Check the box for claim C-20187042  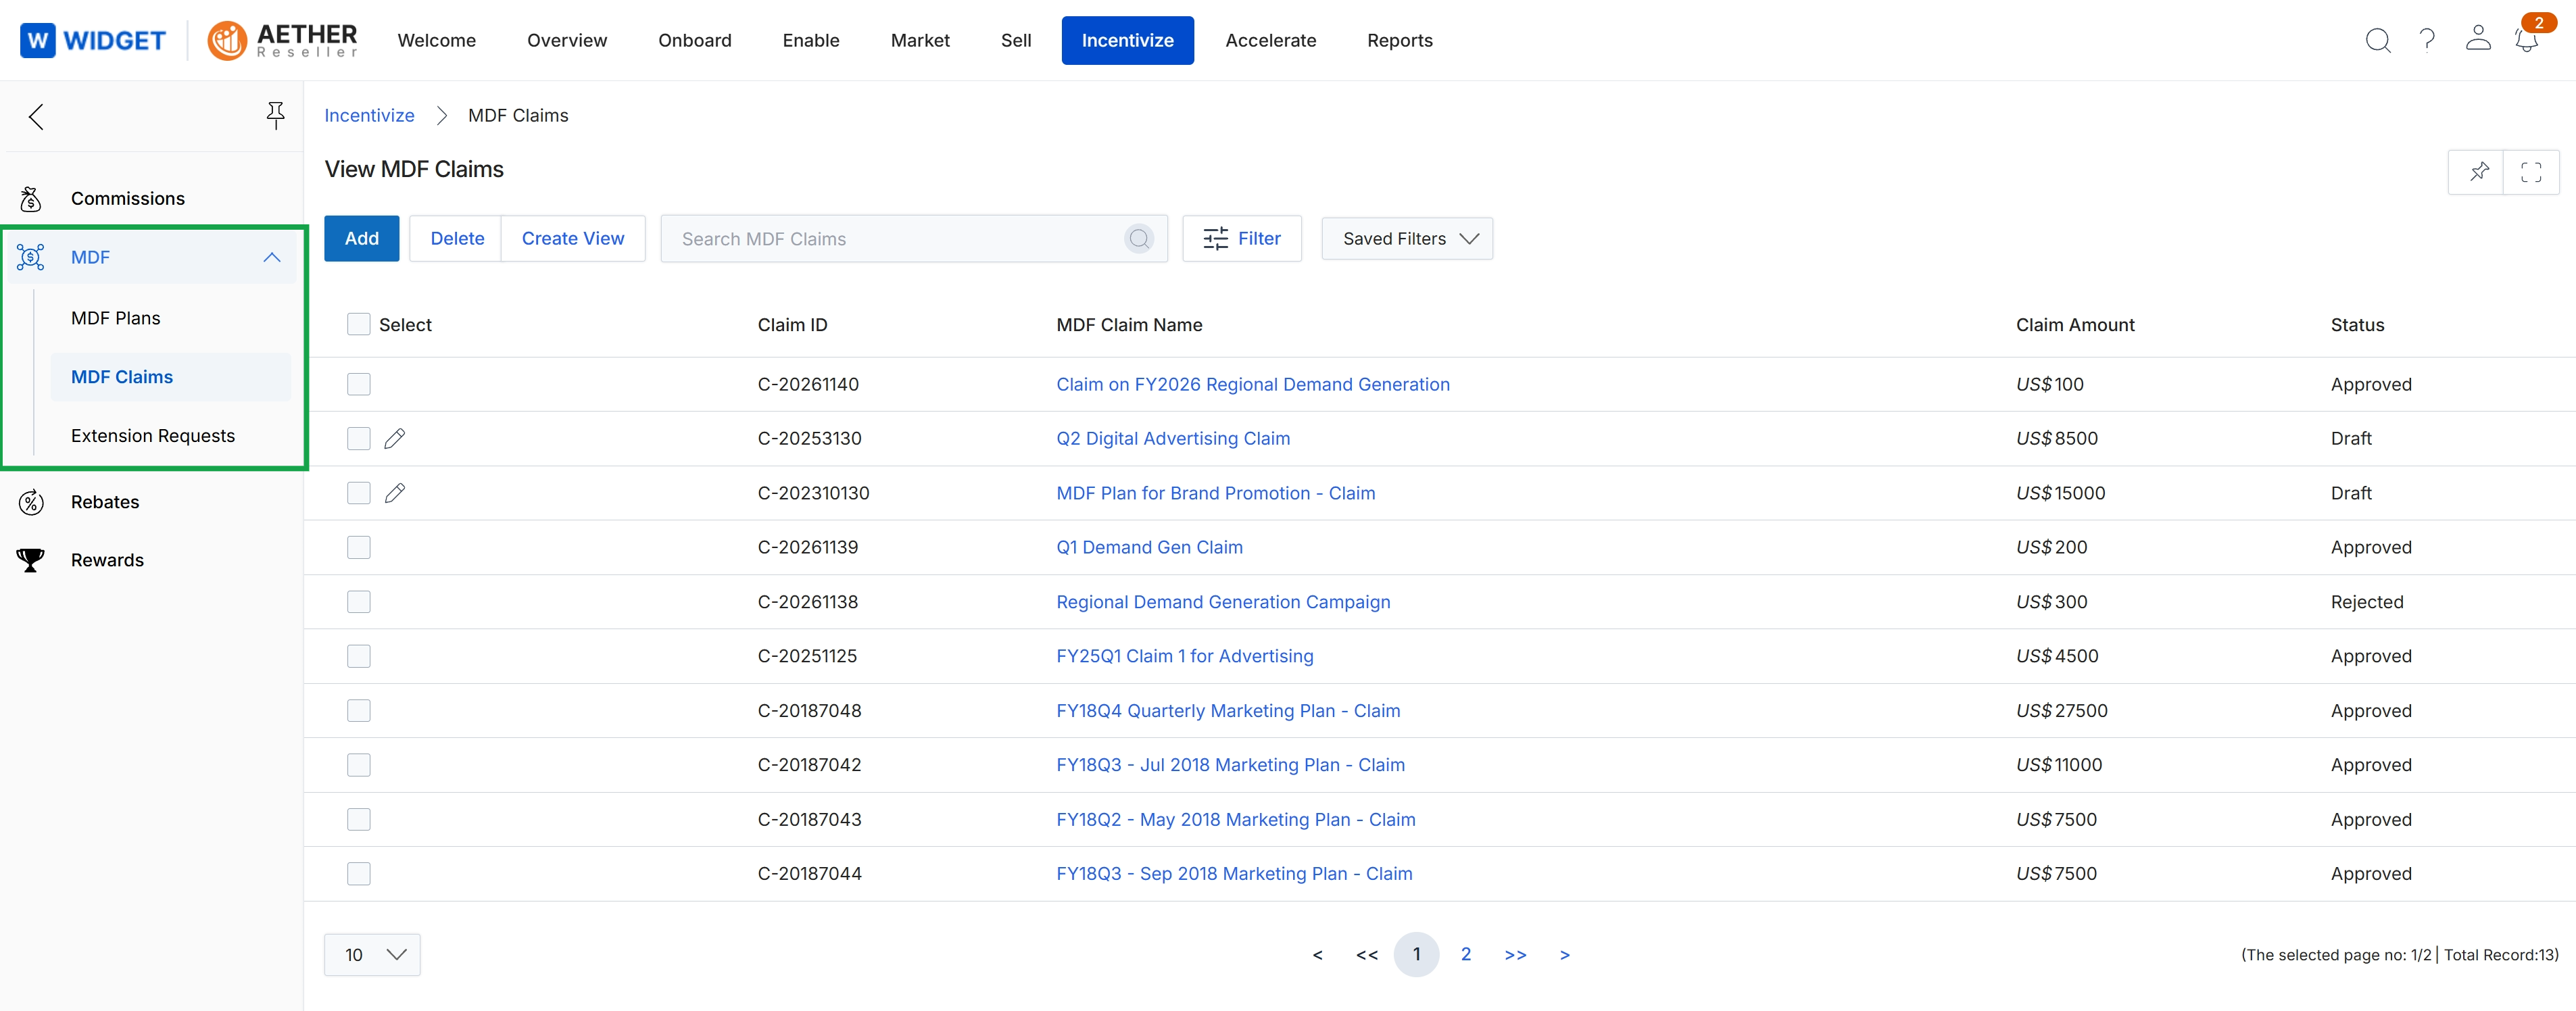click(x=359, y=765)
